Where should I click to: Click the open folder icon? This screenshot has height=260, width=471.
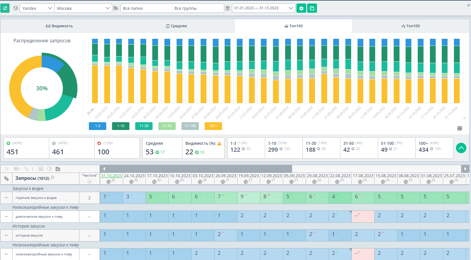point(116,8)
